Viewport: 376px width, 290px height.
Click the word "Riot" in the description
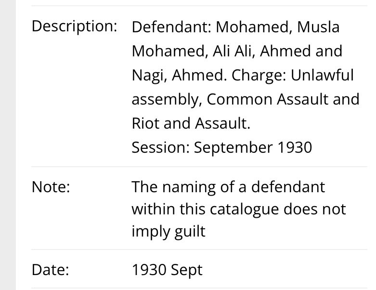click(x=146, y=123)
